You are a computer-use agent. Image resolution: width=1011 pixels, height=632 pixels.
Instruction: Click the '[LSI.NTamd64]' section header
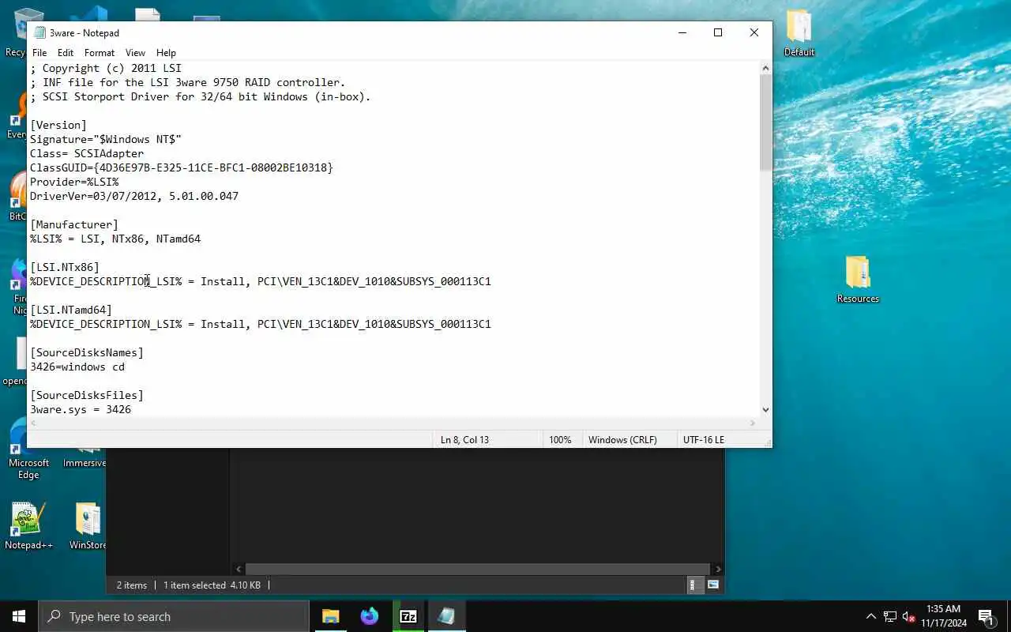tap(71, 310)
